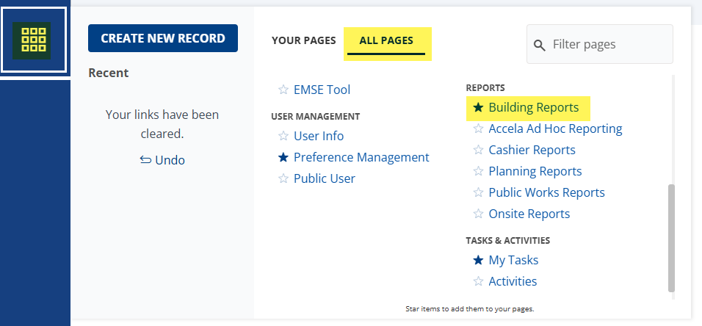Click the pages list vertical scrollbar
The width and height of the screenshot is (702, 326).
(670, 235)
